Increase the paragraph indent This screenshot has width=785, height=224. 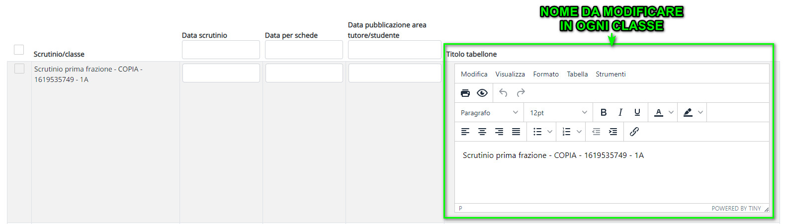(613, 132)
